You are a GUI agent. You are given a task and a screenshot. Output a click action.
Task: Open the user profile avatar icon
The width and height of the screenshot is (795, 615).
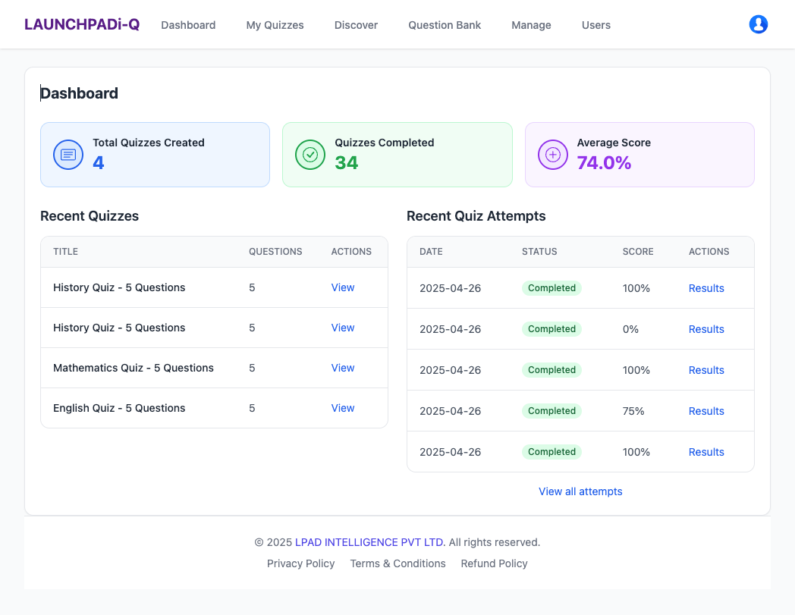[758, 24]
